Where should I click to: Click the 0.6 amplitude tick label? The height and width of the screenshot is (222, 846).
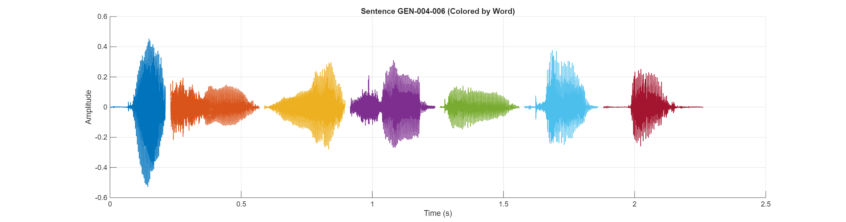(102, 17)
